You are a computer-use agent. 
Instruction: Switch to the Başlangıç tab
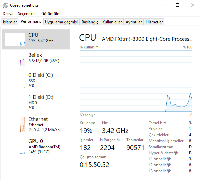[x=90, y=22]
